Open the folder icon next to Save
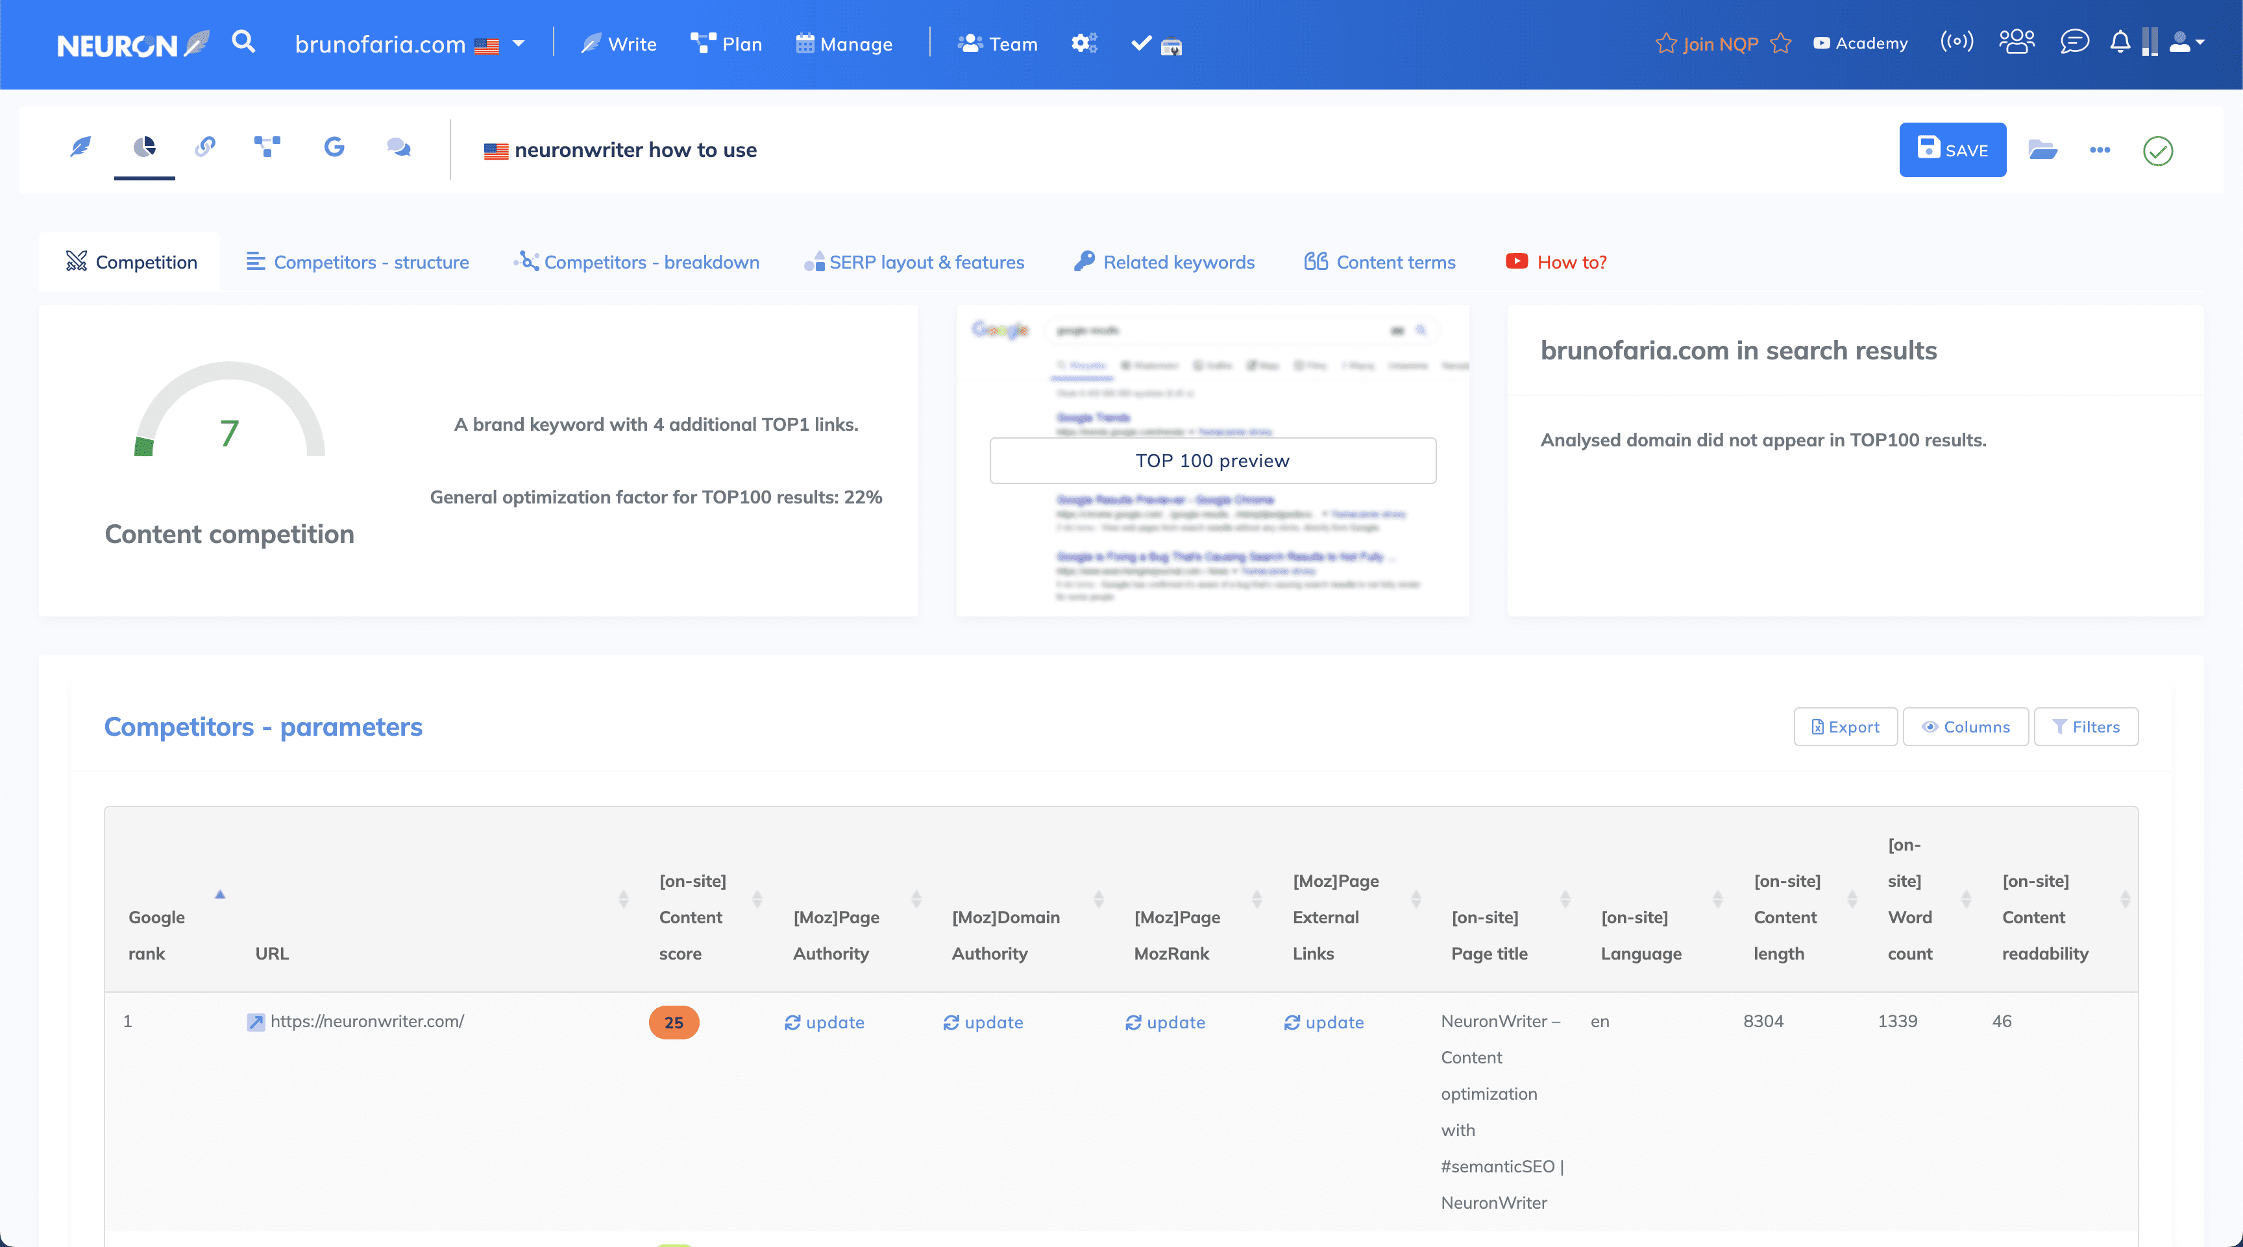2243x1247 pixels. pos(2042,150)
